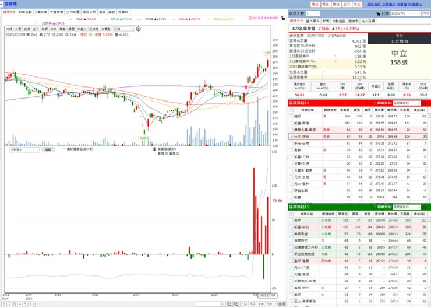431x307 pixels.
Task: Step date forward with last arrow
Action: pyautogui.click(x=419, y=13)
